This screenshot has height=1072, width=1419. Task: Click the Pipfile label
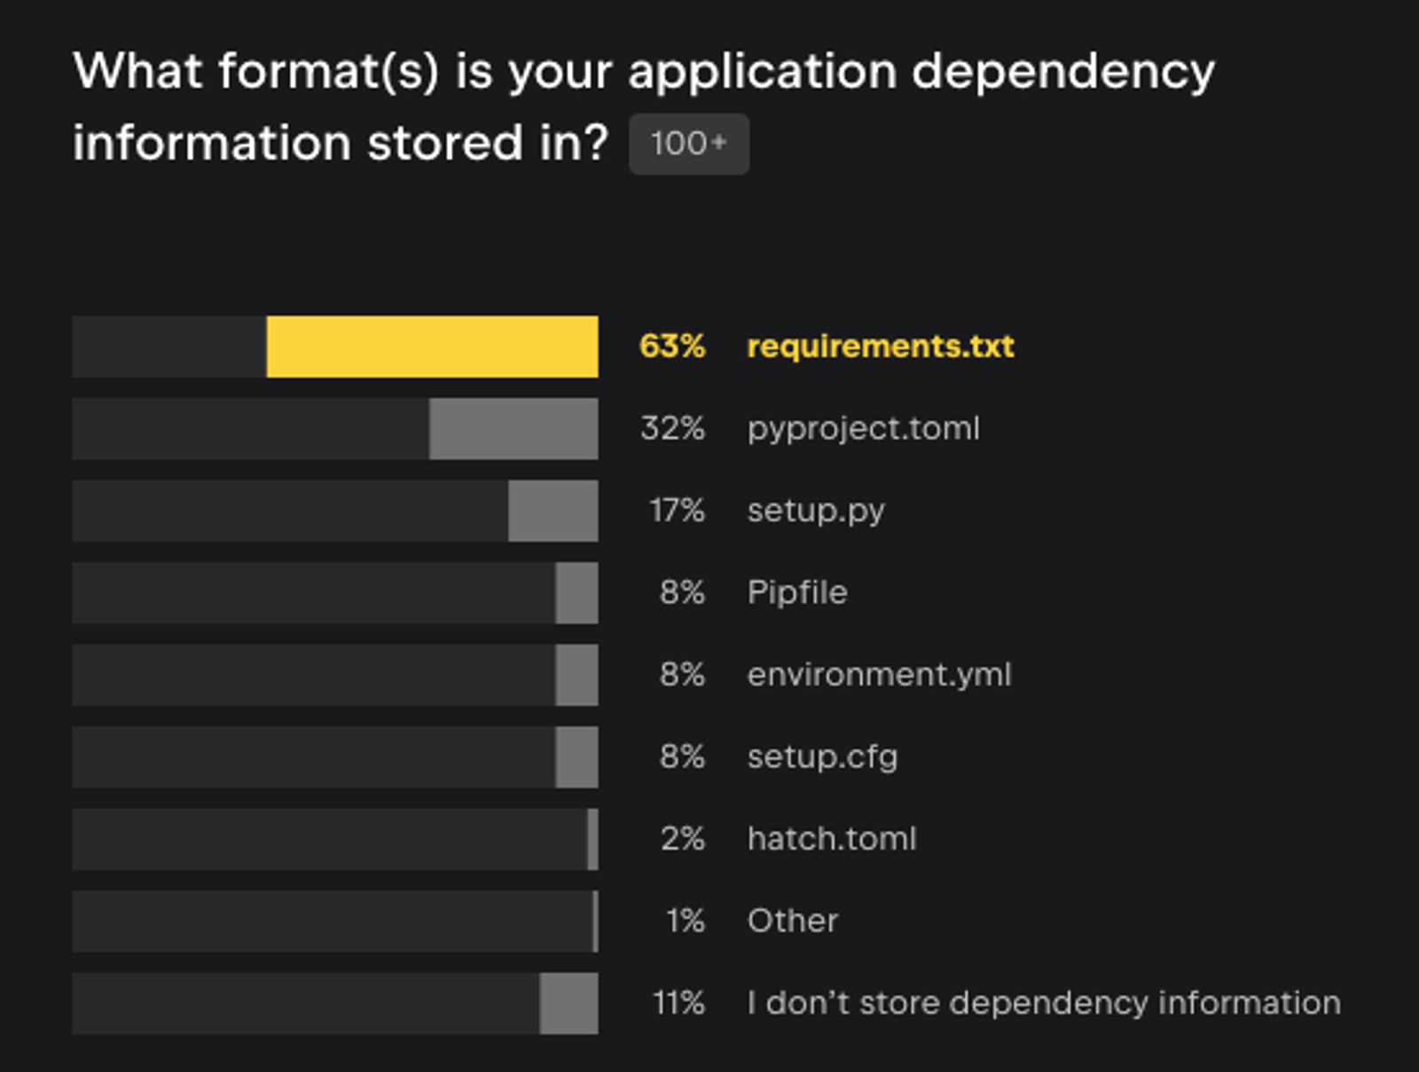[x=797, y=592]
